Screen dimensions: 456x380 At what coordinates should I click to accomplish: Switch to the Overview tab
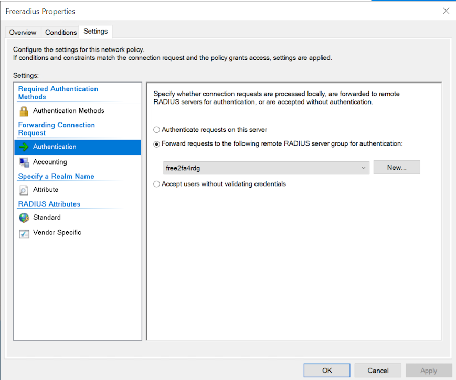(23, 32)
